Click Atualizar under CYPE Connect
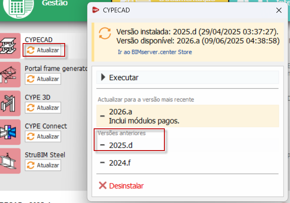This screenshot has height=203, width=290. pyautogui.click(x=43, y=136)
